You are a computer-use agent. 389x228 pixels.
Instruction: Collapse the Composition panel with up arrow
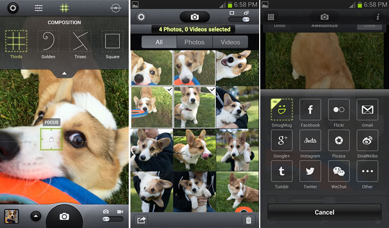pos(64,73)
